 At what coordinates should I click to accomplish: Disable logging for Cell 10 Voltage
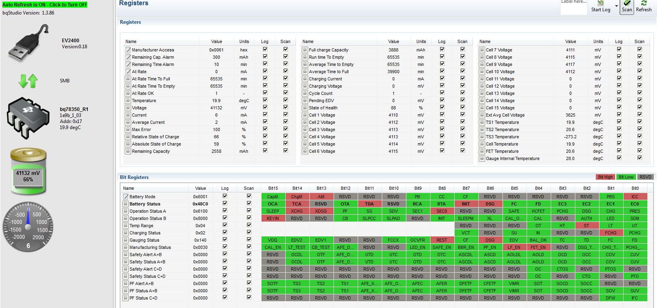coord(619,71)
